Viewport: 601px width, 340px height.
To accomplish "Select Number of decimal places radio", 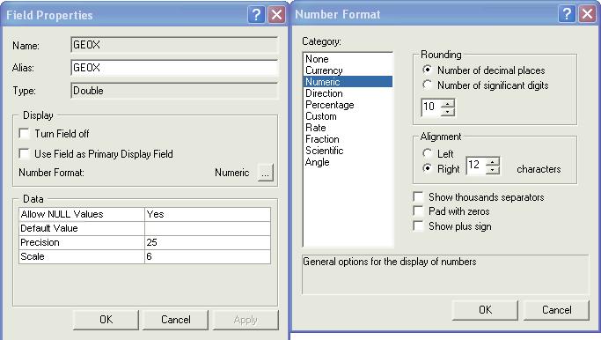I will pos(427,70).
